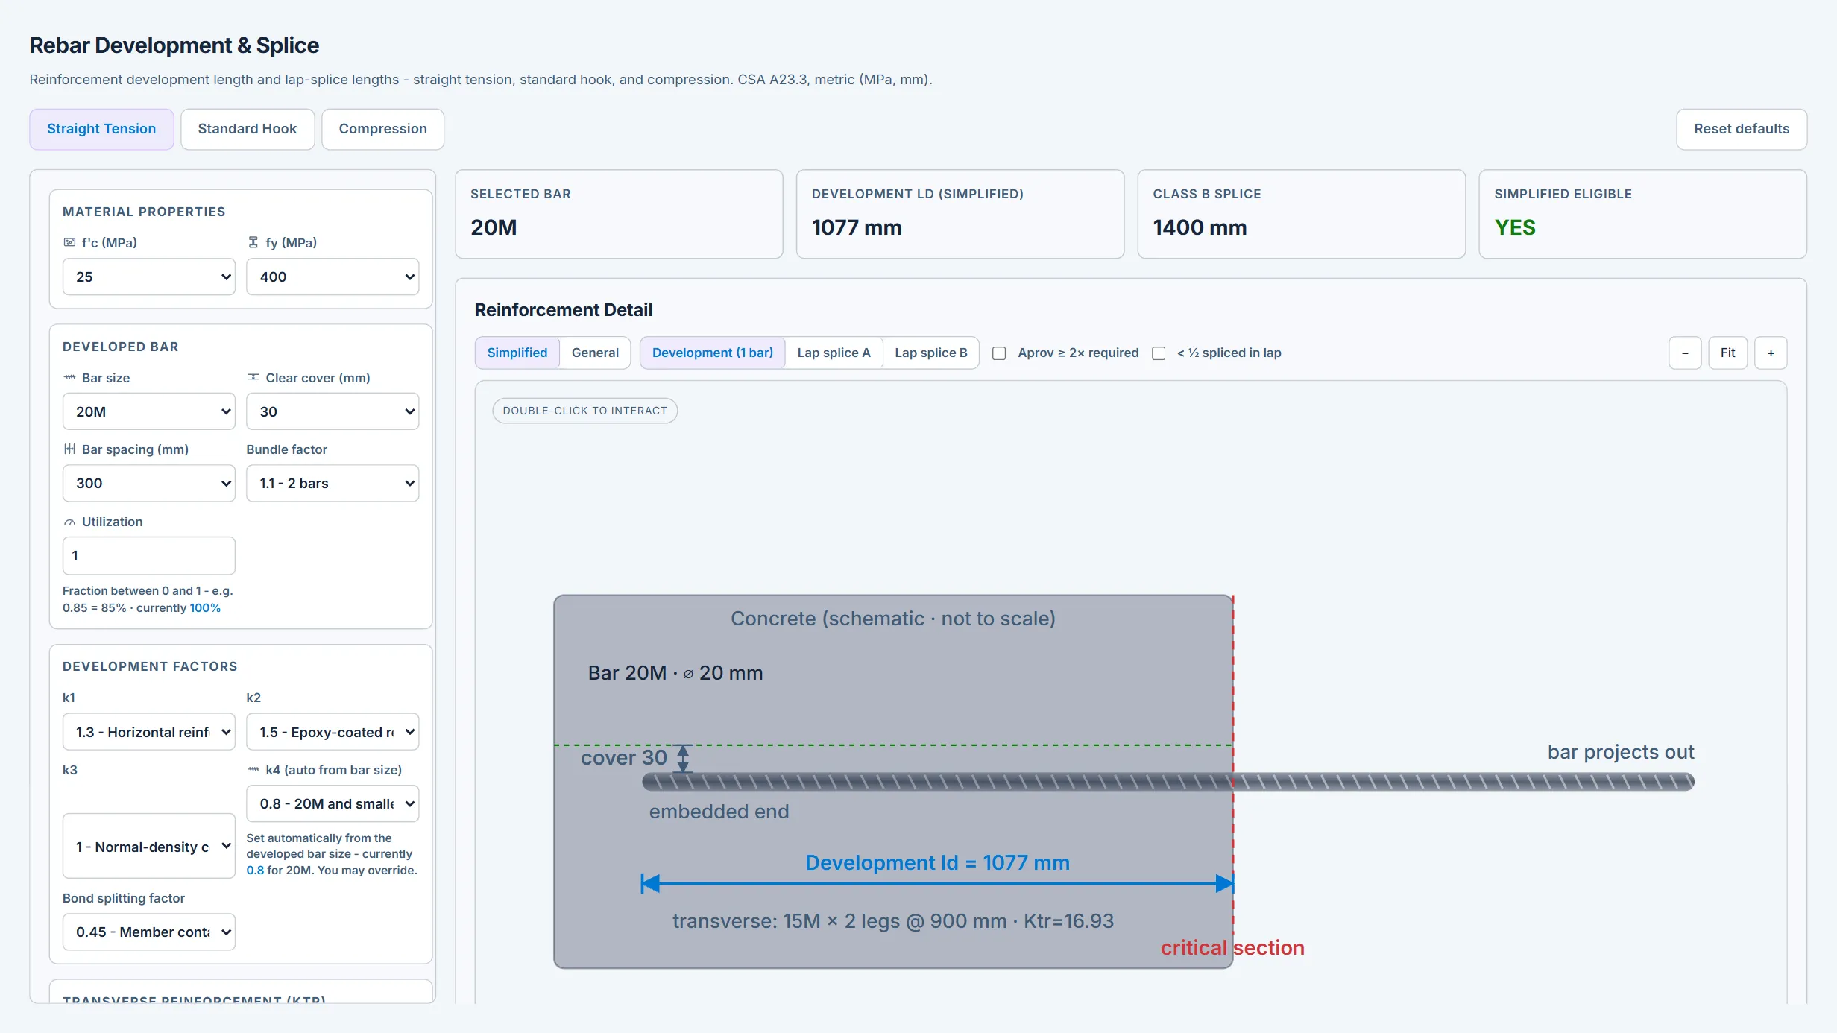
Task: Zoom in with the plus button
Action: 1771,353
